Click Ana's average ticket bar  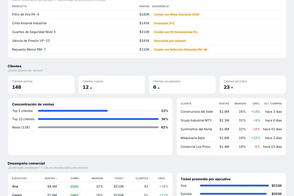pos(234,186)
